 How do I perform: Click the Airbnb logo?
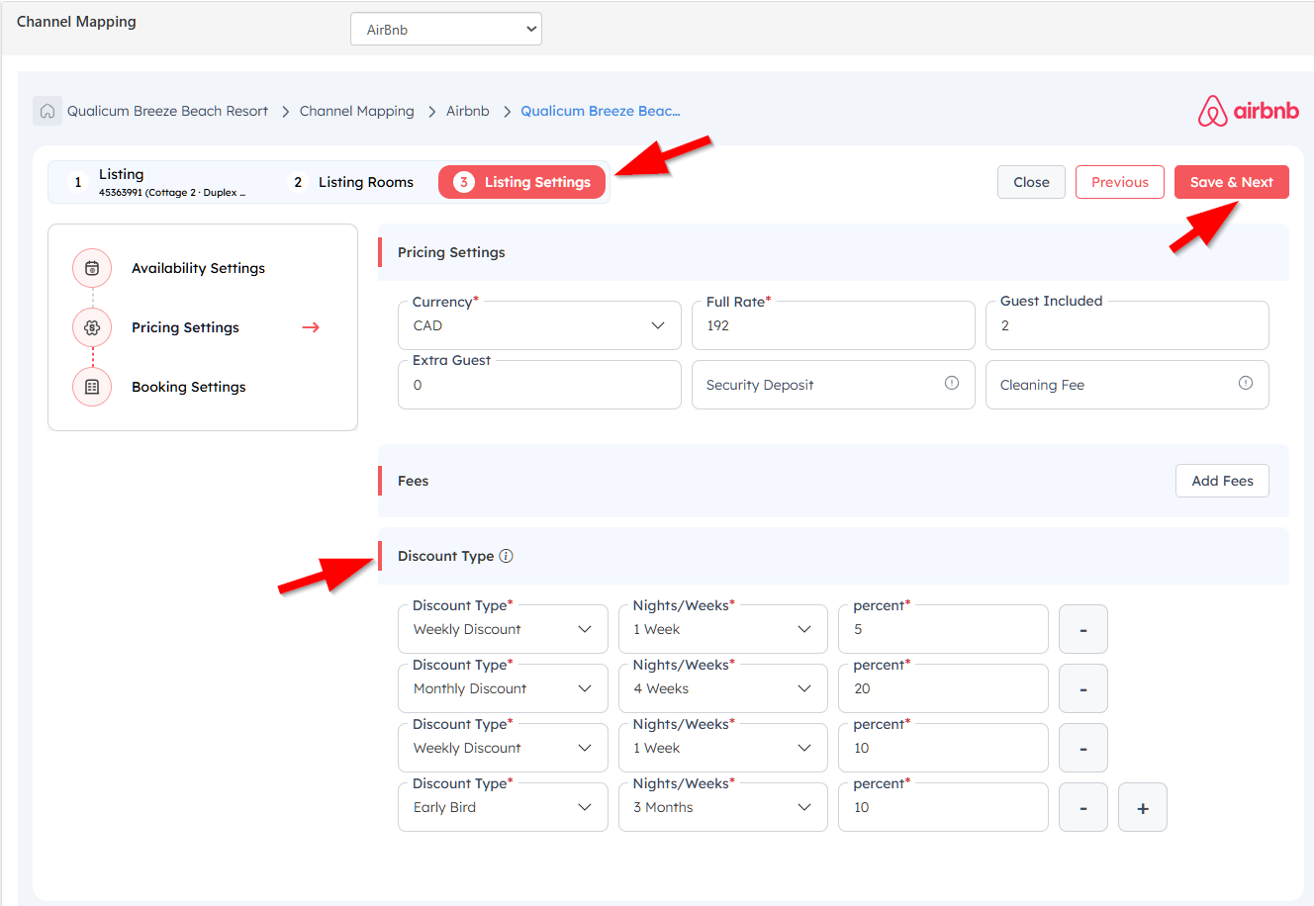1249,111
